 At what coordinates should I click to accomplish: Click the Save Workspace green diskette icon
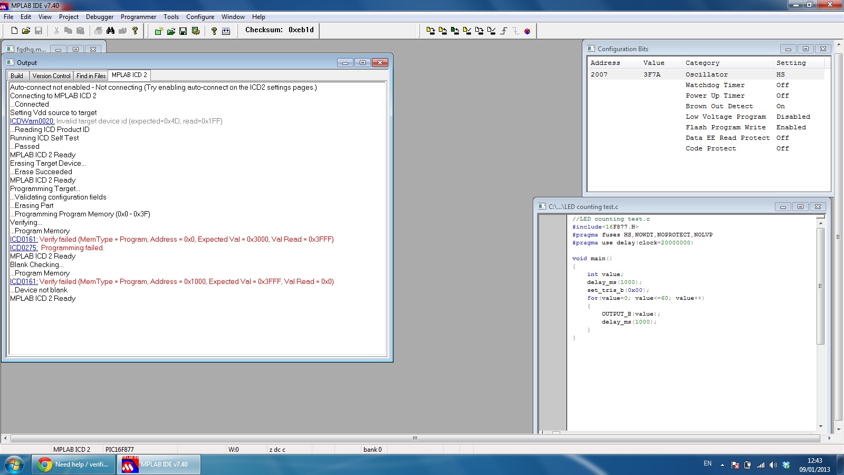tap(183, 31)
